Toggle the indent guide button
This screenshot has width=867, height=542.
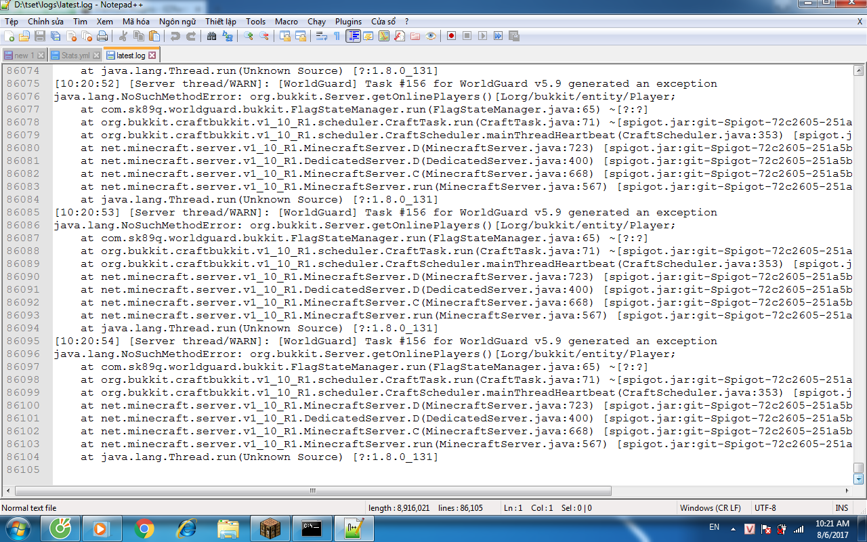353,36
